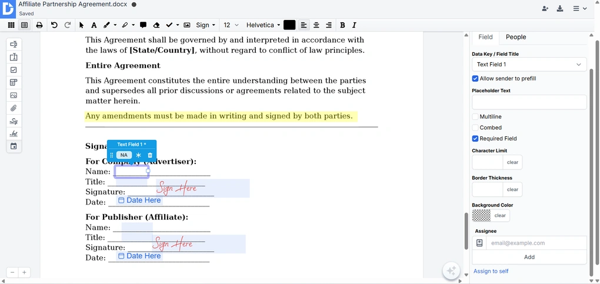Enable the Combed checkbox
Image resolution: width=600 pixels, height=284 pixels.
pos(475,128)
